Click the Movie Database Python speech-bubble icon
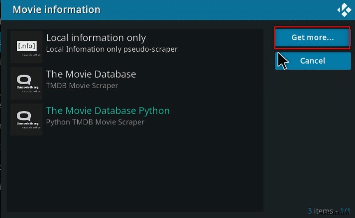This screenshot has height=218, width=355. tap(24, 115)
